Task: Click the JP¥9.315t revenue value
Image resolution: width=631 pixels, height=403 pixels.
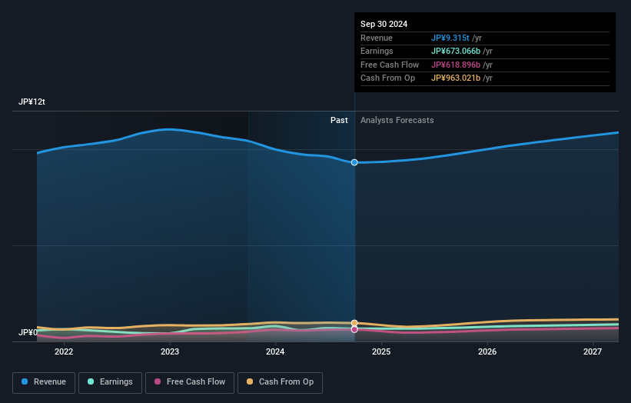Action: point(450,38)
